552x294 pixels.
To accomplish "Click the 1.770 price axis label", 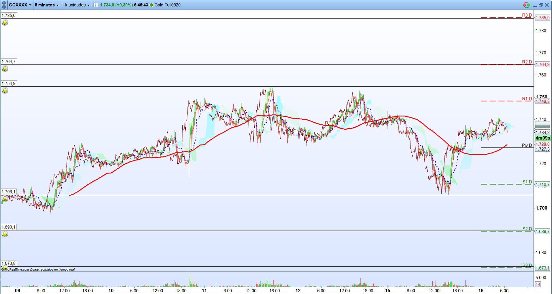I will 541,53.
